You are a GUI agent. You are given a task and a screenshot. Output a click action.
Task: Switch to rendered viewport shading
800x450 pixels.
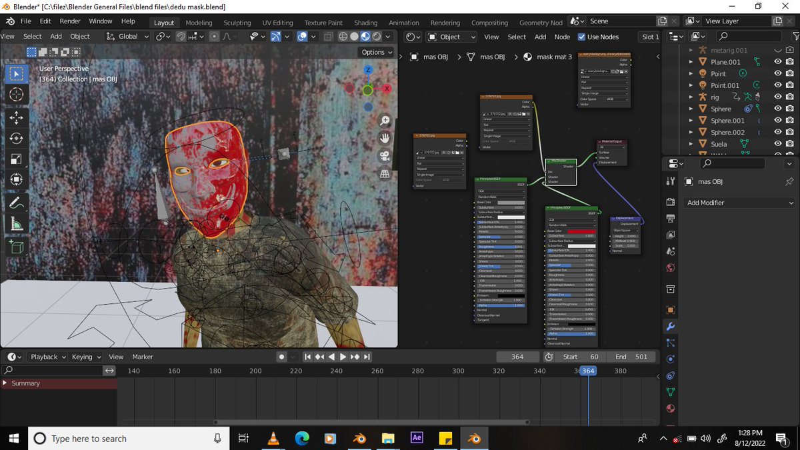pyautogui.click(x=377, y=37)
